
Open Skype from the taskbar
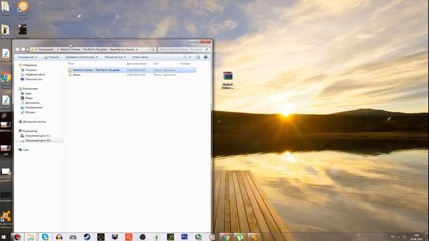45,237
